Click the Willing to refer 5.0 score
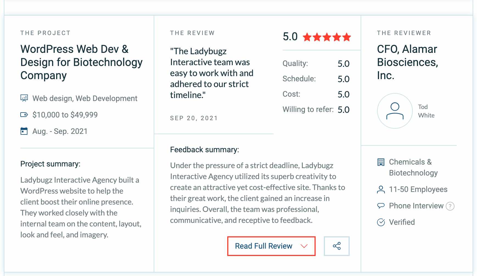Viewport: 477px width, 276px height. (344, 110)
